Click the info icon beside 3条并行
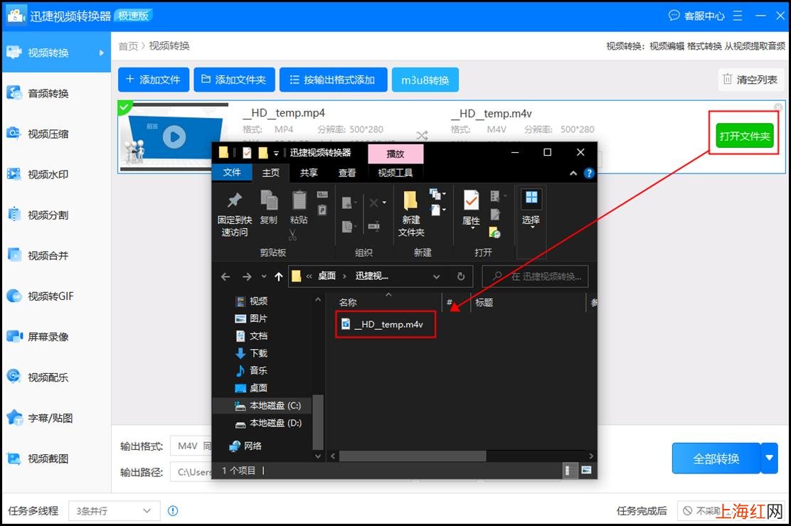791x526 pixels. tap(173, 511)
